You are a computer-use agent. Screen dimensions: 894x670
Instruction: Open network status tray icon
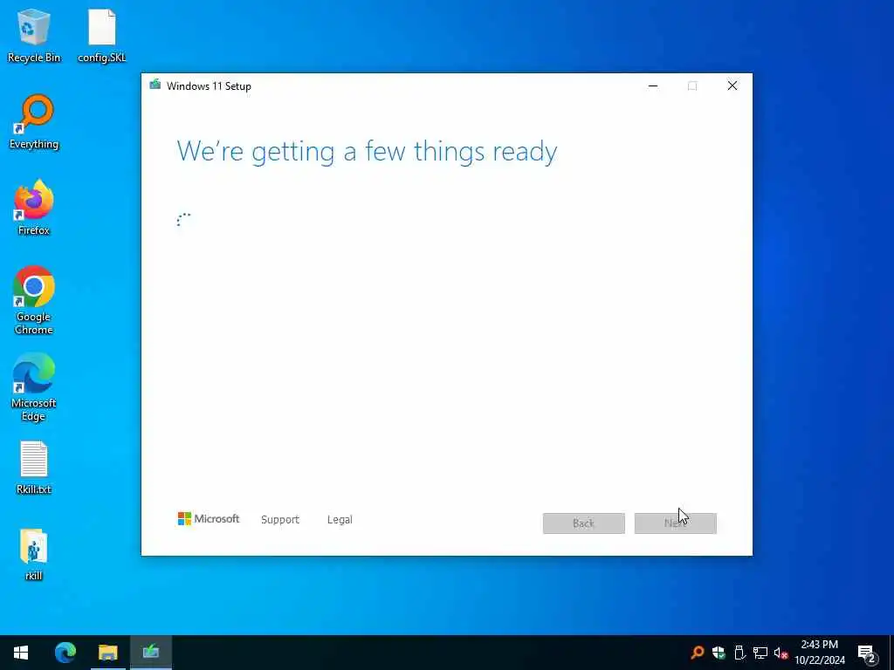(760, 653)
